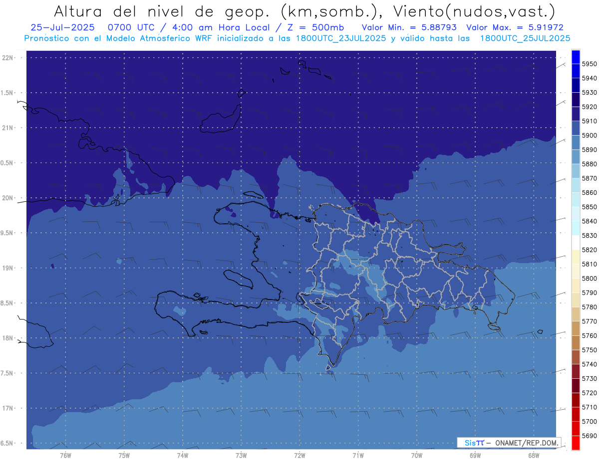The image size is (599, 462).
Task: Click the longitude label '72W'
Action: click(x=299, y=455)
